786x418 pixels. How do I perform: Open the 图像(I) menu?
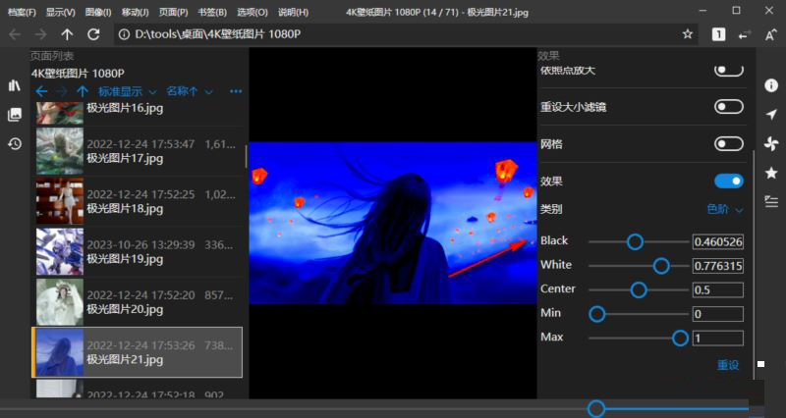97,12
